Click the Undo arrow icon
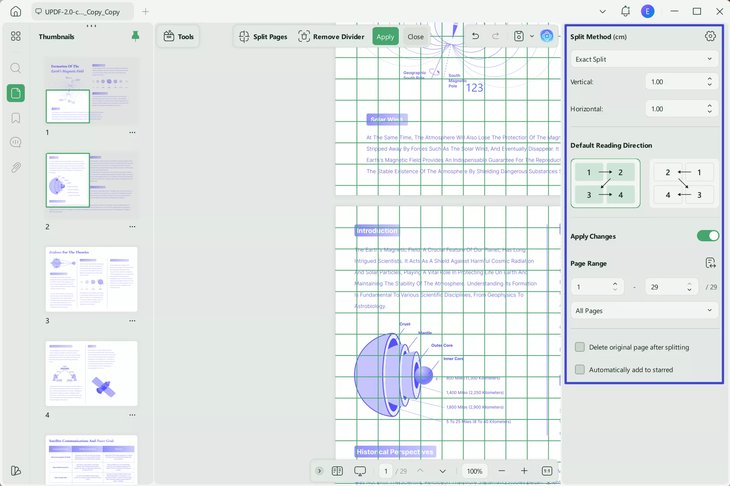 point(475,36)
